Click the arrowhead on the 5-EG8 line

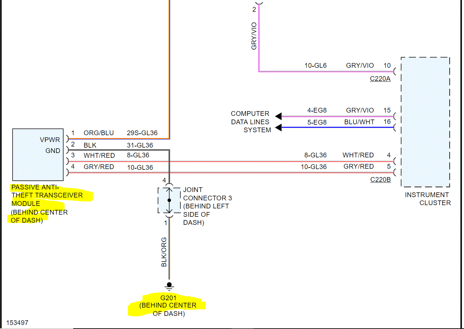(278, 128)
